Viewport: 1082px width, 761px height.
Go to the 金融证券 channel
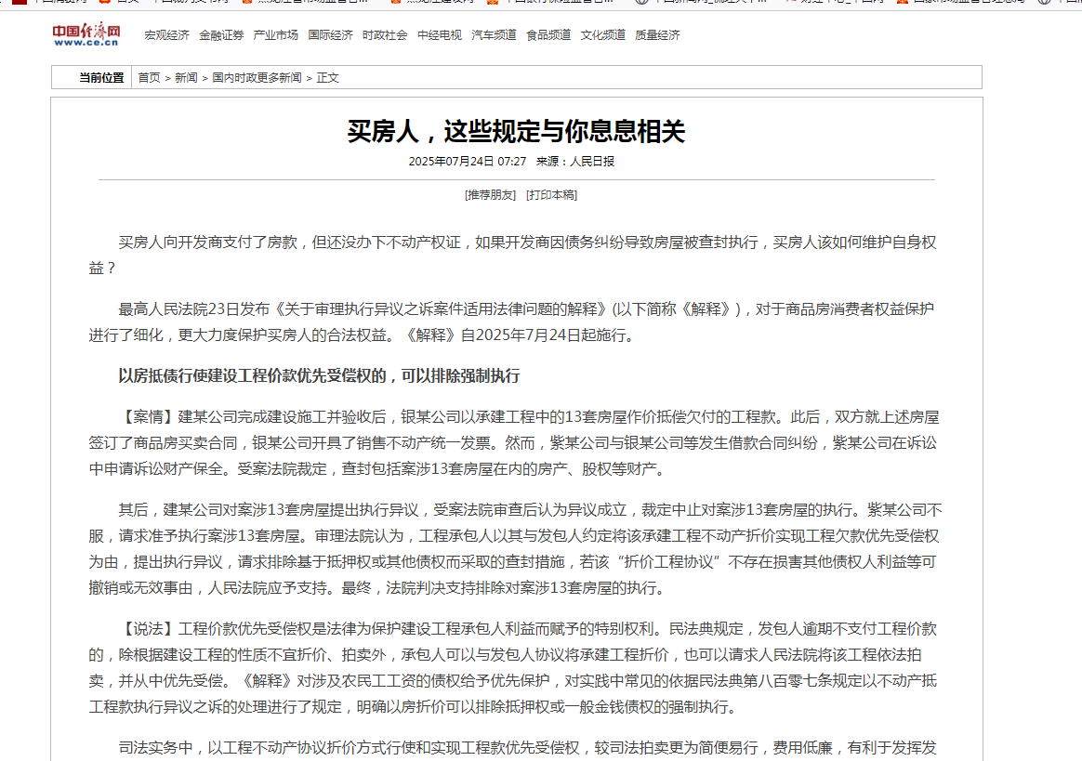221,35
